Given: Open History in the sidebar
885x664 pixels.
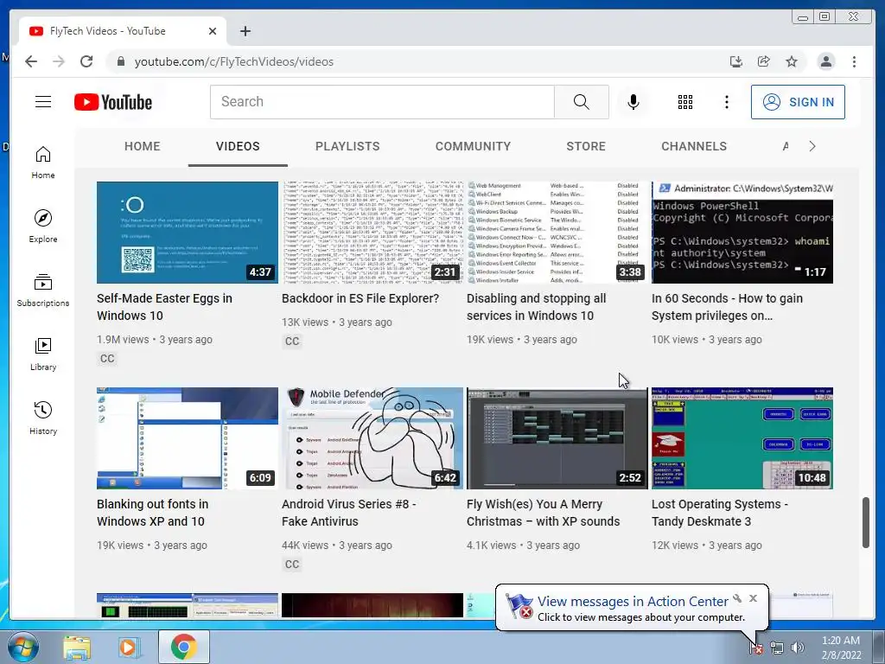Looking at the screenshot, I should [43, 418].
